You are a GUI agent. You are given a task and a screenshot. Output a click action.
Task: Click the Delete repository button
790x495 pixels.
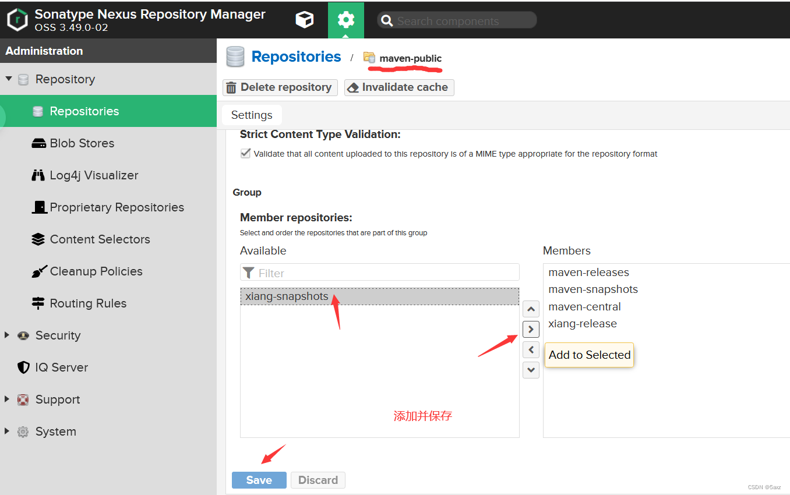click(280, 87)
